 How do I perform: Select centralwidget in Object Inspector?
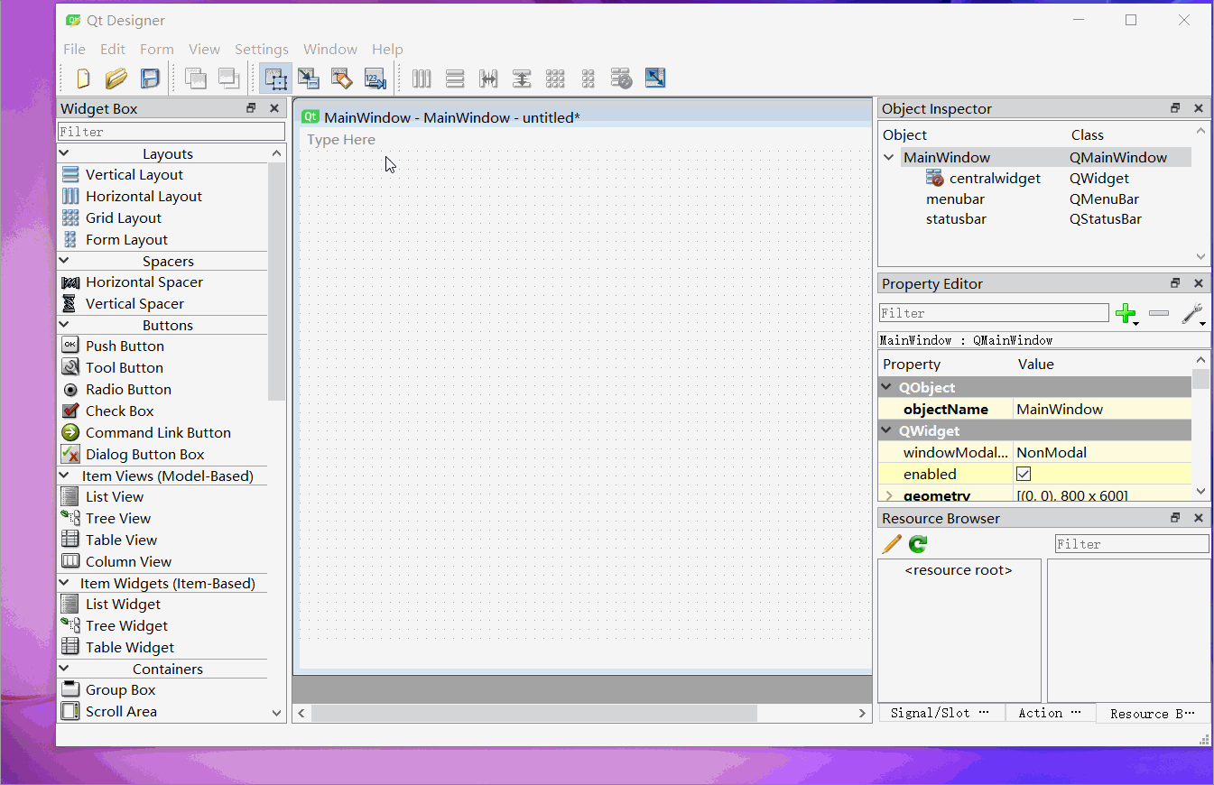995,179
